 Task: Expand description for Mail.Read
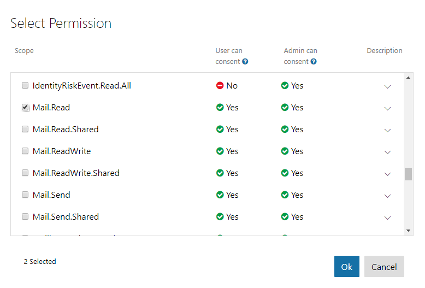point(388,108)
